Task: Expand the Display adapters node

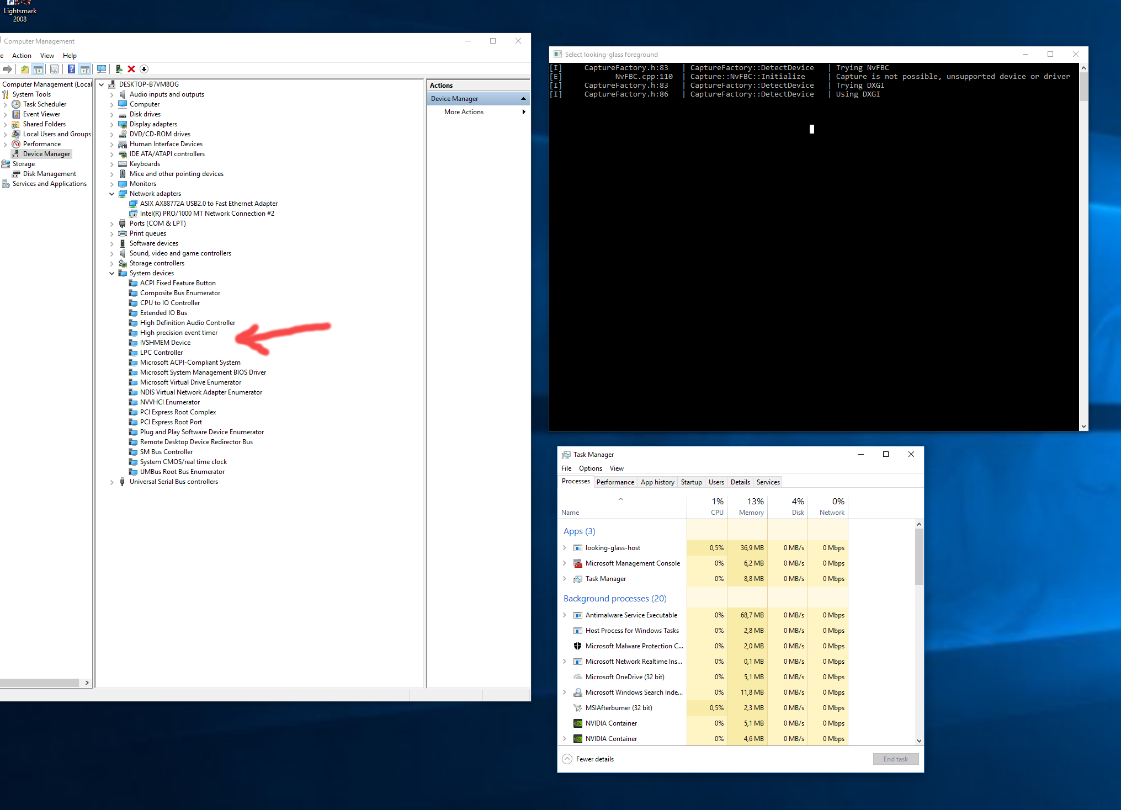Action: pos(112,124)
